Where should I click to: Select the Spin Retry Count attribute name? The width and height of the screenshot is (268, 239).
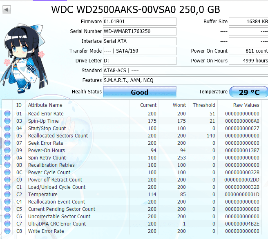pos(47,157)
